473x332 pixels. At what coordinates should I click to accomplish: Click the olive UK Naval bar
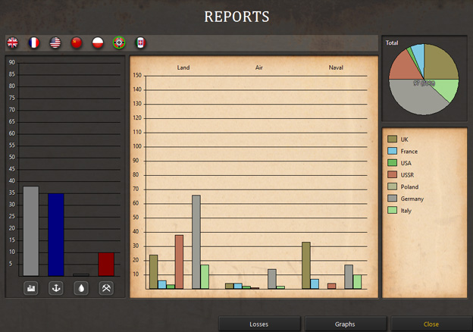click(306, 265)
